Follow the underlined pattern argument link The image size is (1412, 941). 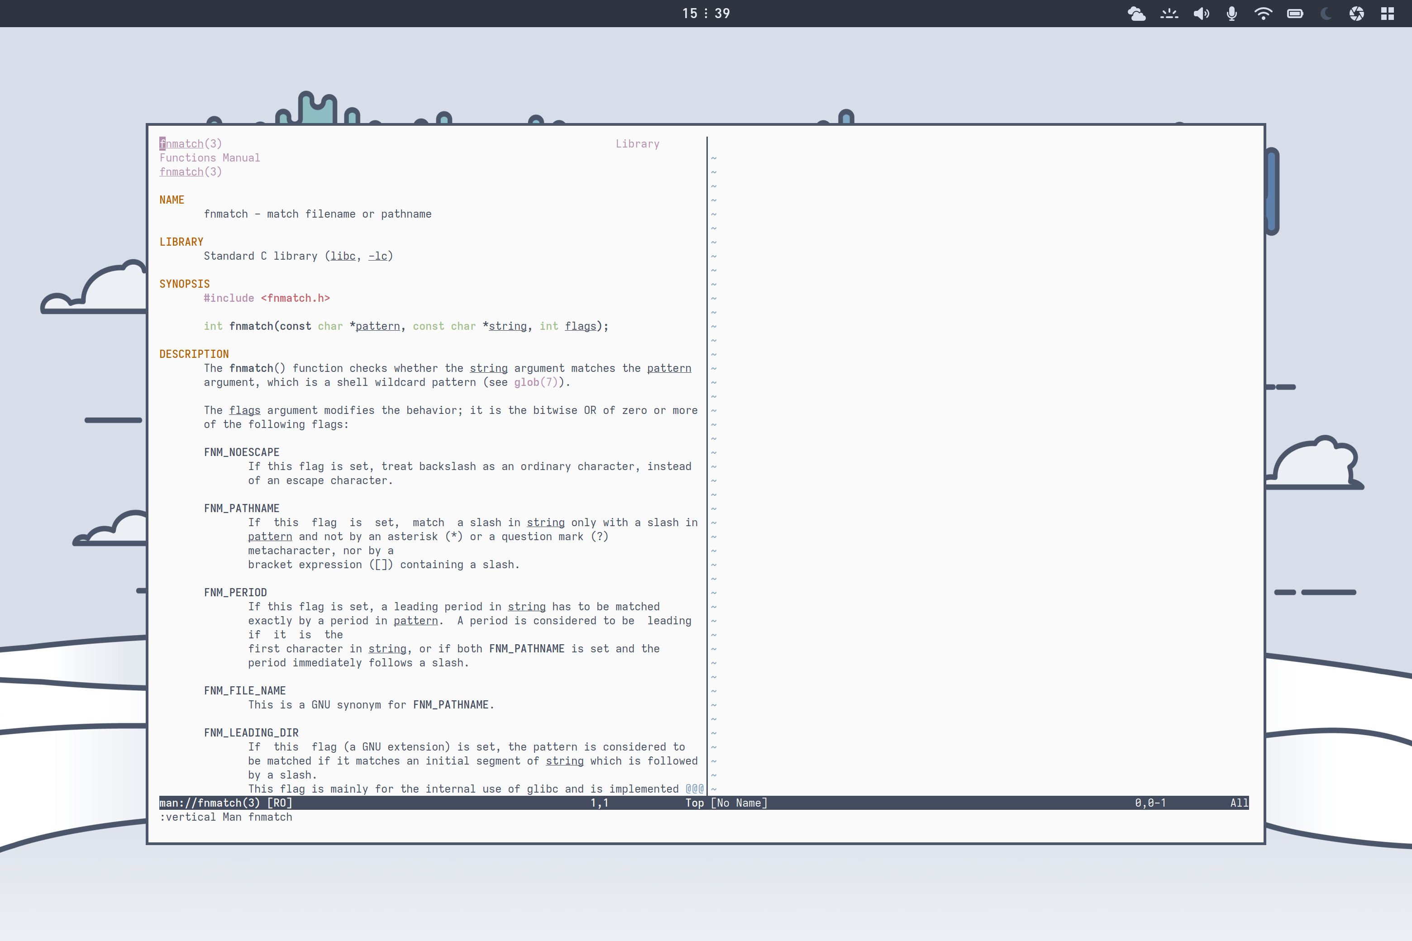coord(668,368)
